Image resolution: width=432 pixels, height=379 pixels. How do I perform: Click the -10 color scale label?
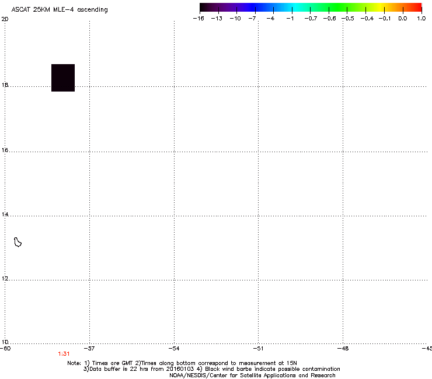235,19
